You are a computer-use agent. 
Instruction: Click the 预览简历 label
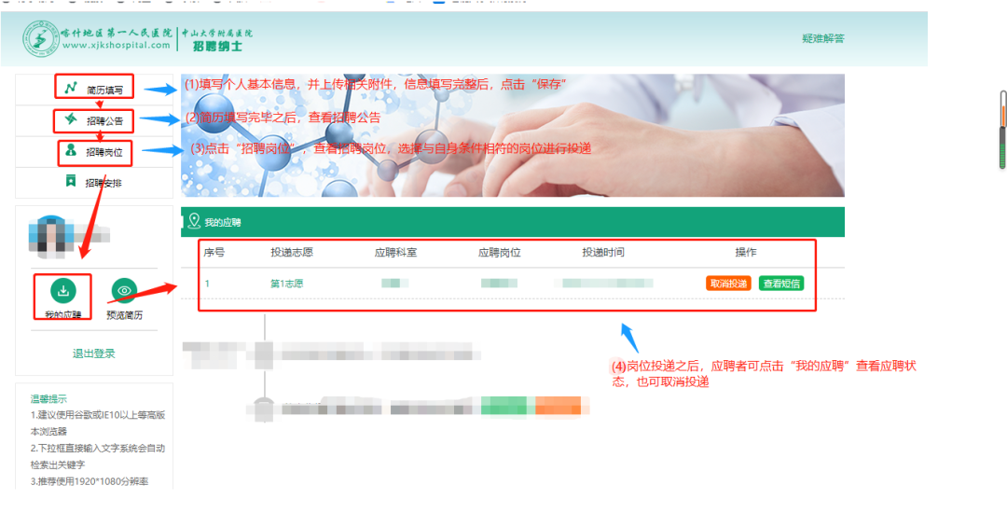(125, 315)
